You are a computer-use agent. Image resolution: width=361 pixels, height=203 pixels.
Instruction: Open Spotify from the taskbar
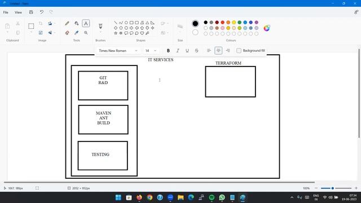212,197
